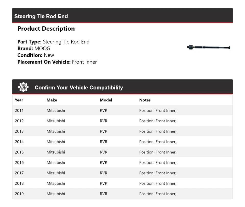Image resolution: width=245 pixels, height=207 pixels.
Task: Click the tie rod product image
Action: tap(209, 47)
